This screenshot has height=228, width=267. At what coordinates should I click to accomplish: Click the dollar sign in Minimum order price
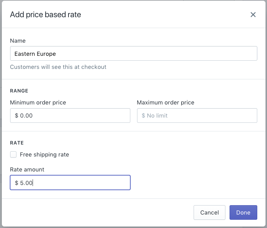(x=16, y=116)
